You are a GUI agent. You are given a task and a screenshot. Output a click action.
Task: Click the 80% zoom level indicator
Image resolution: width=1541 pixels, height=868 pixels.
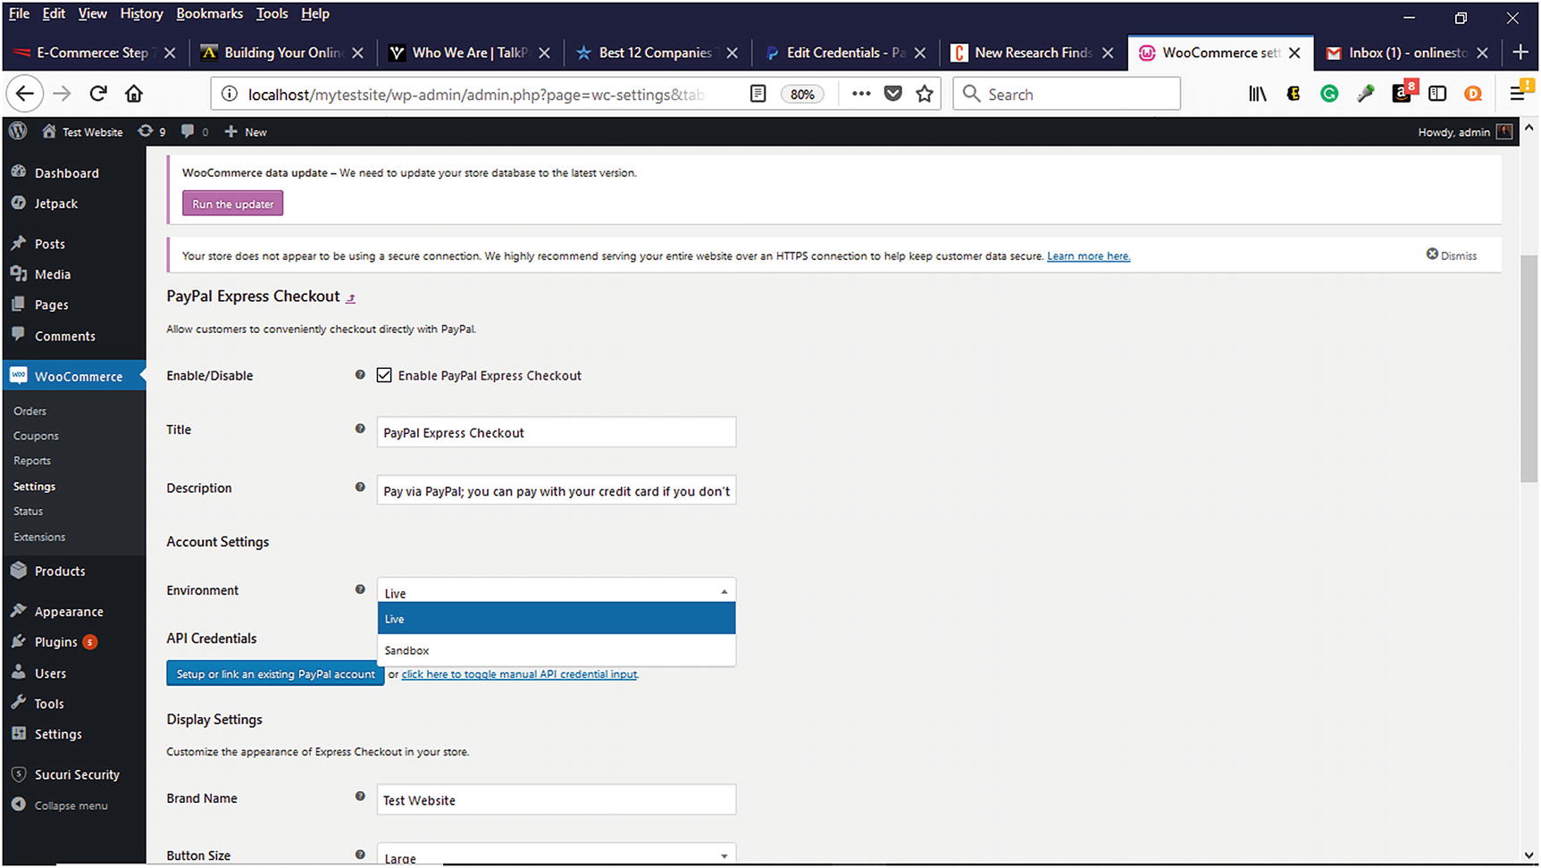[x=802, y=94]
